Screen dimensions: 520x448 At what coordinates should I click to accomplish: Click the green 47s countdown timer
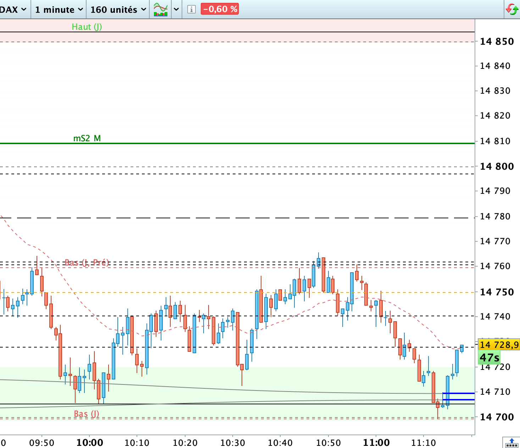coord(489,357)
